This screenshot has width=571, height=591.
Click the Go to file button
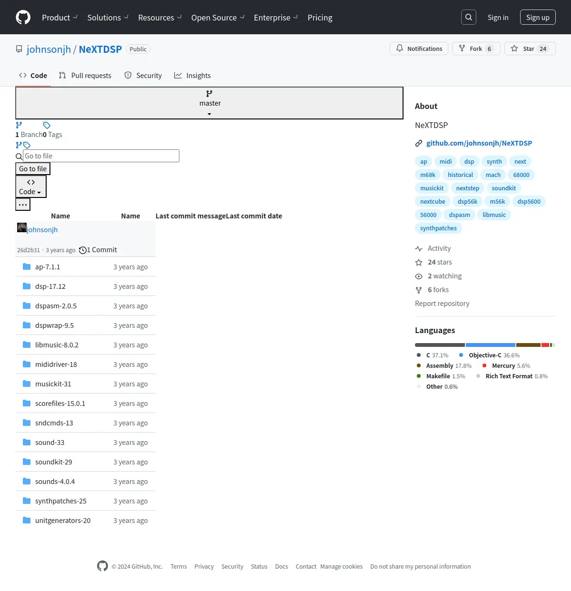(33, 168)
